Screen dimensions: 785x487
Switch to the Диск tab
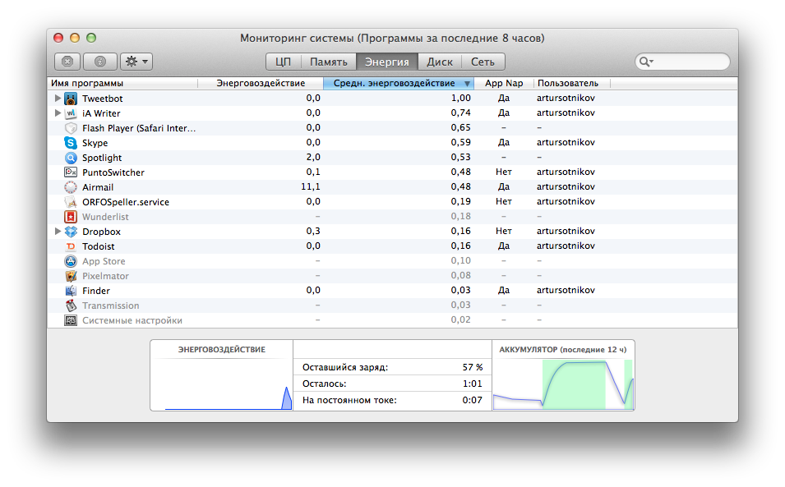(x=440, y=62)
